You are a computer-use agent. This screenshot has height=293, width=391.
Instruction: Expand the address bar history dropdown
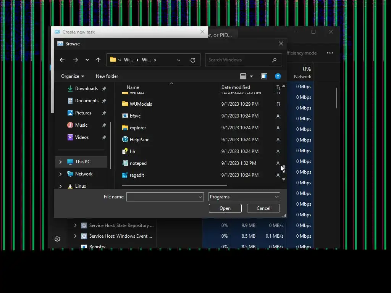pos(179,60)
